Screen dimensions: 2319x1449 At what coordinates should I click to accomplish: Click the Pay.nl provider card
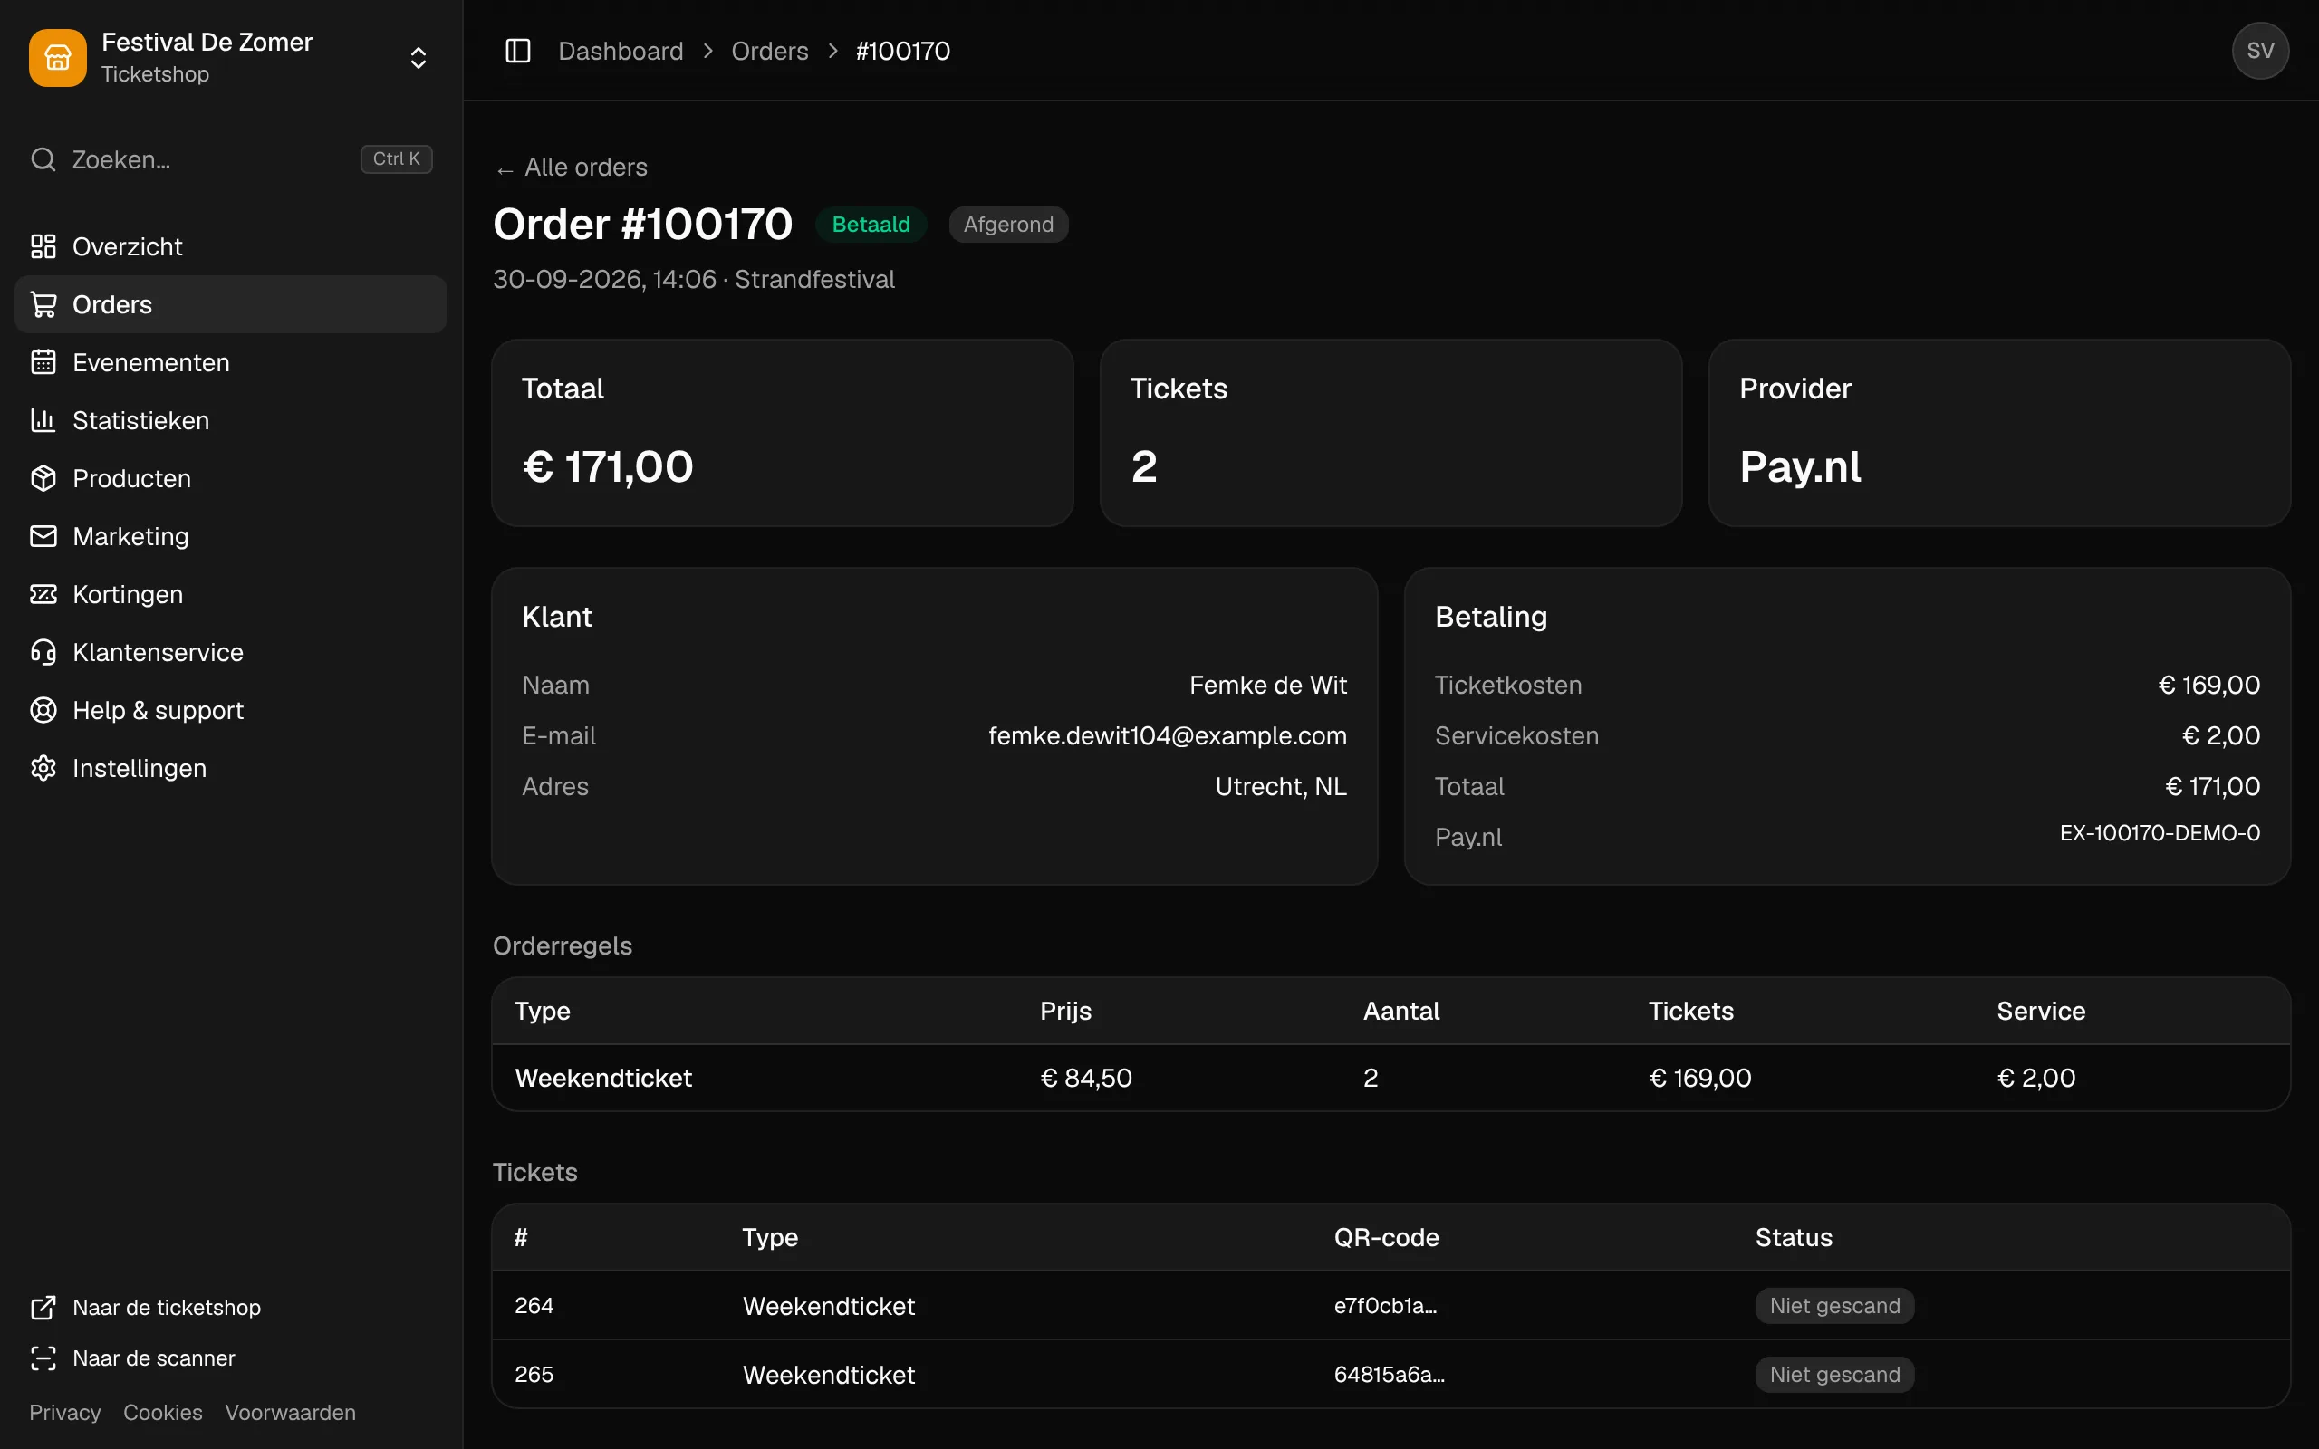tap(1999, 432)
